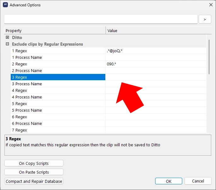
Task: Click the Ditto app icon in title bar
Action: [x=5, y=5]
